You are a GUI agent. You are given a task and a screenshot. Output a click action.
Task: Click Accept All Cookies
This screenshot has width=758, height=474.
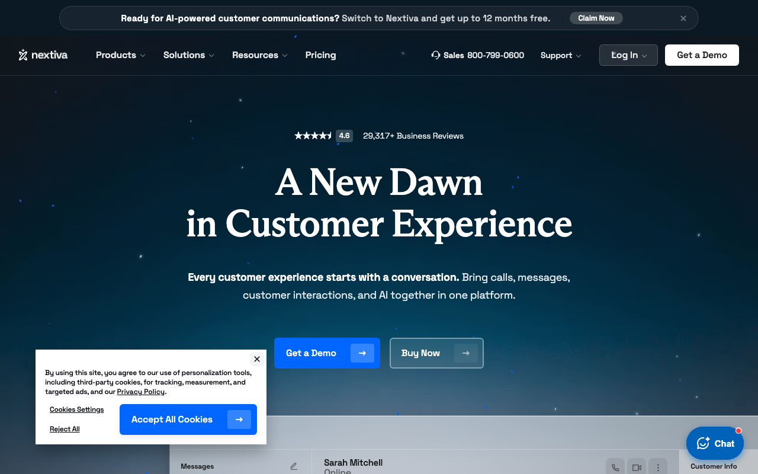[x=188, y=419]
